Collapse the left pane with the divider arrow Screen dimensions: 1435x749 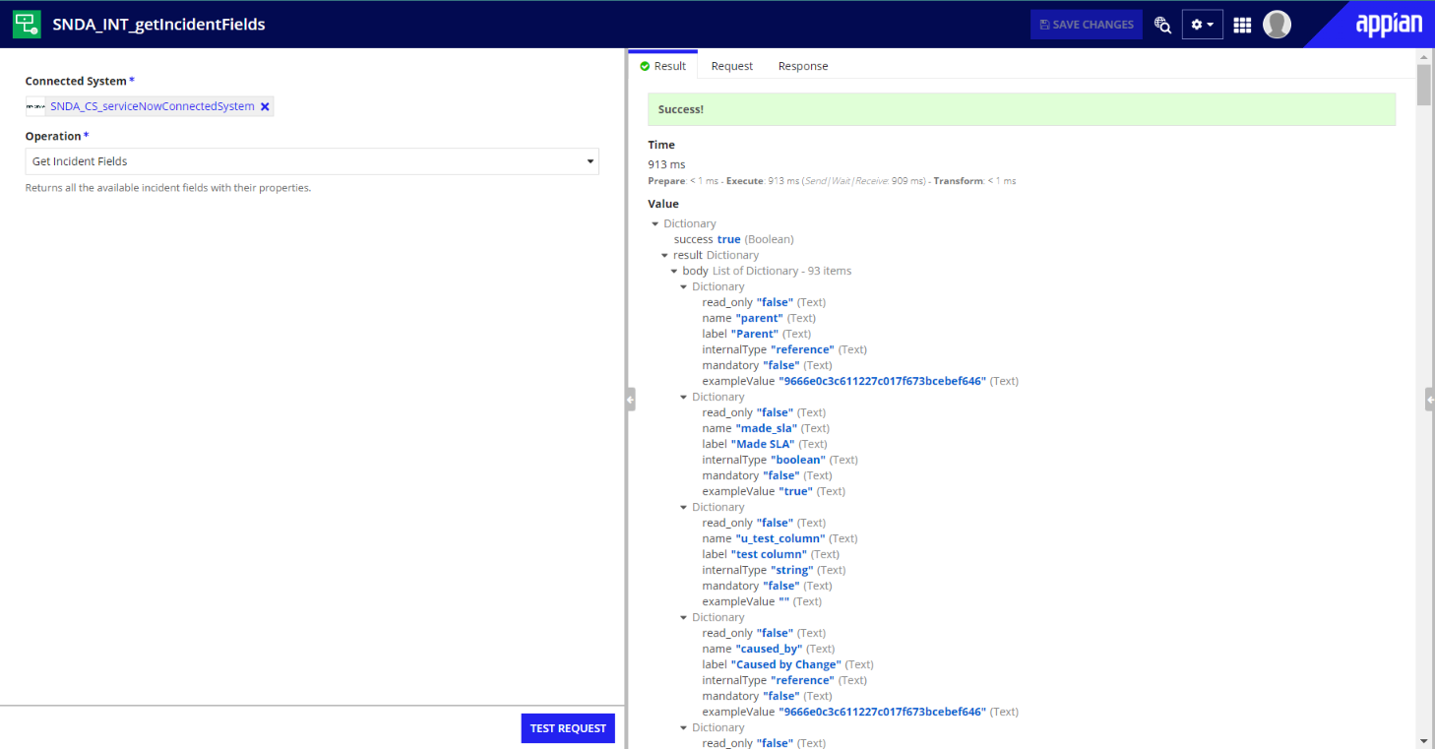pyautogui.click(x=630, y=399)
